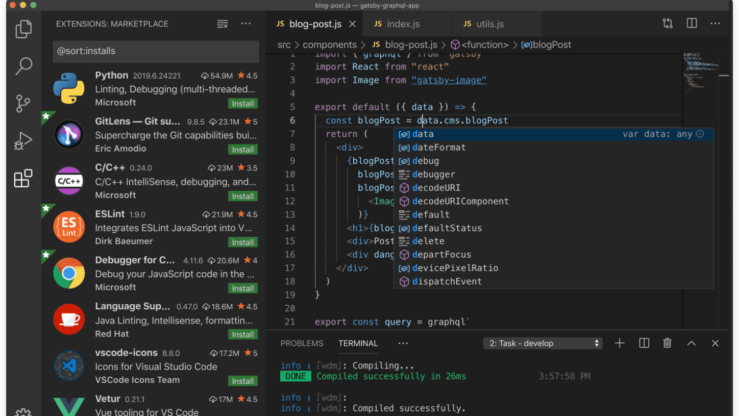Screen dimensions: 739x416
Task: Click info icon on data suggestion
Action: [700, 134]
